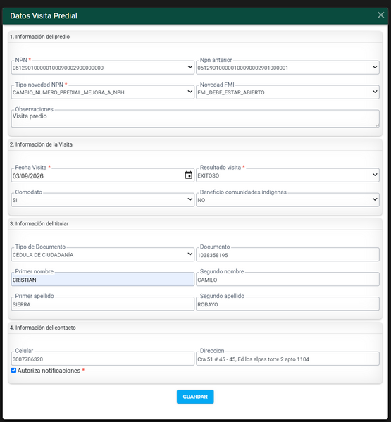Focus the Direccion input field
This screenshot has width=391, height=422.
point(287,359)
